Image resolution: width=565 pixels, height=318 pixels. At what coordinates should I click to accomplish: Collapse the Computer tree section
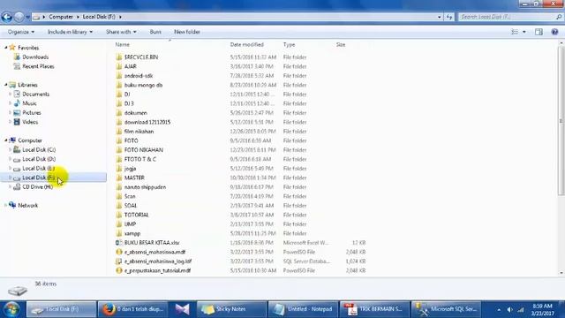click(x=6, y=140)
